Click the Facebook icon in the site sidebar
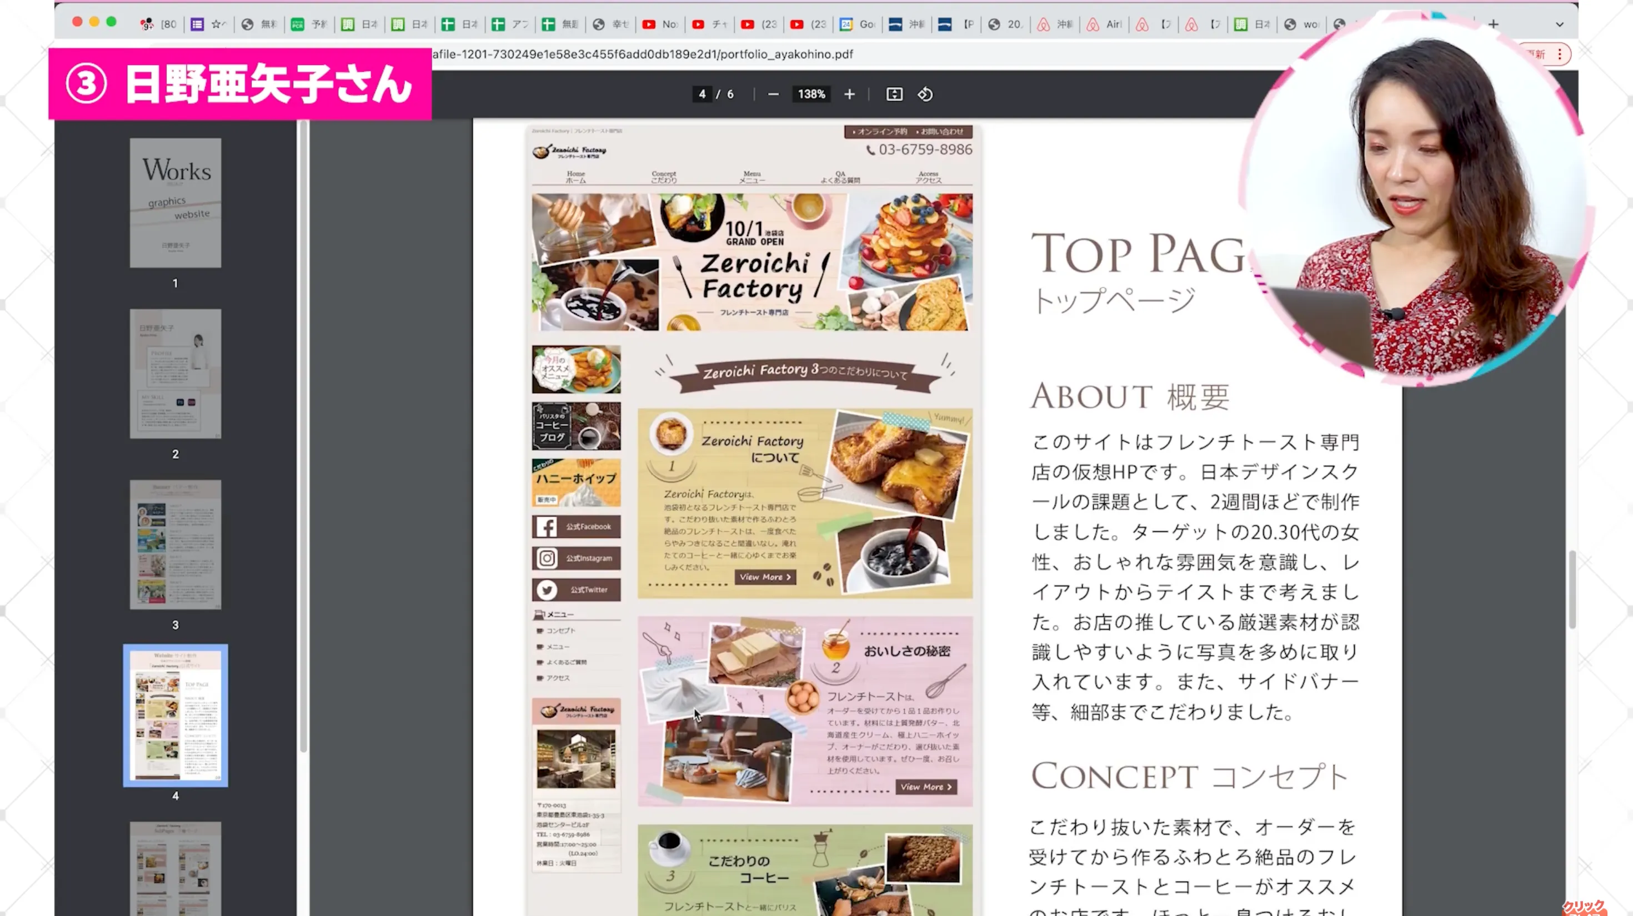Viewport: 1633px width, 916px height. click(547, 526)
